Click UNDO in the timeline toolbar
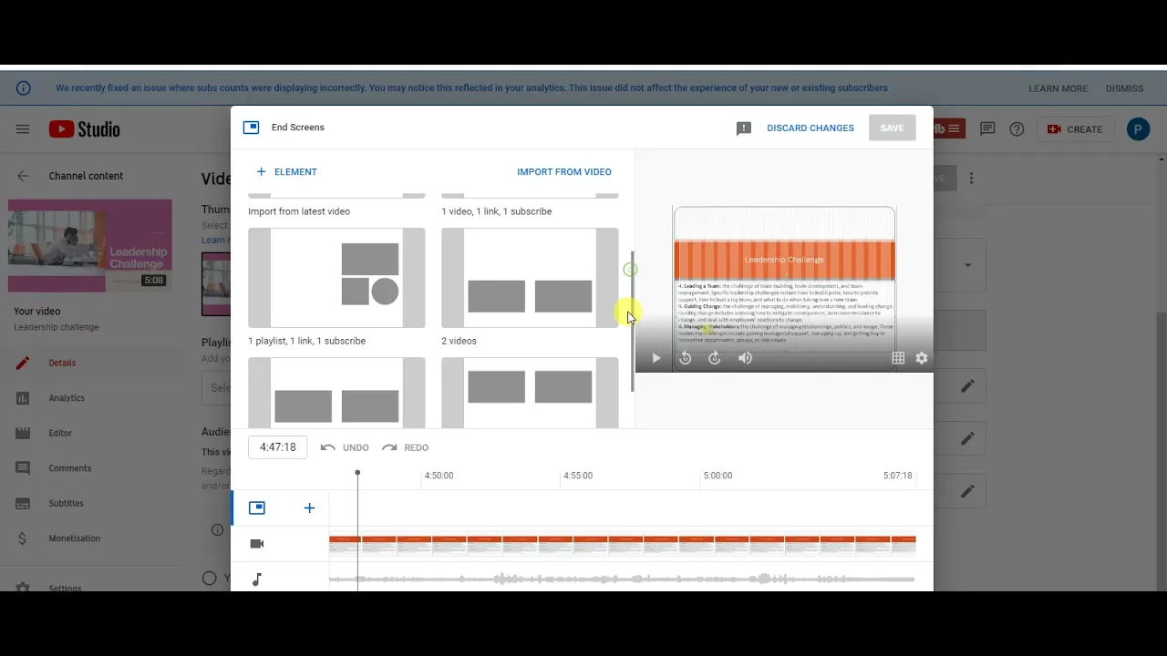 click(x=345, y=447)
